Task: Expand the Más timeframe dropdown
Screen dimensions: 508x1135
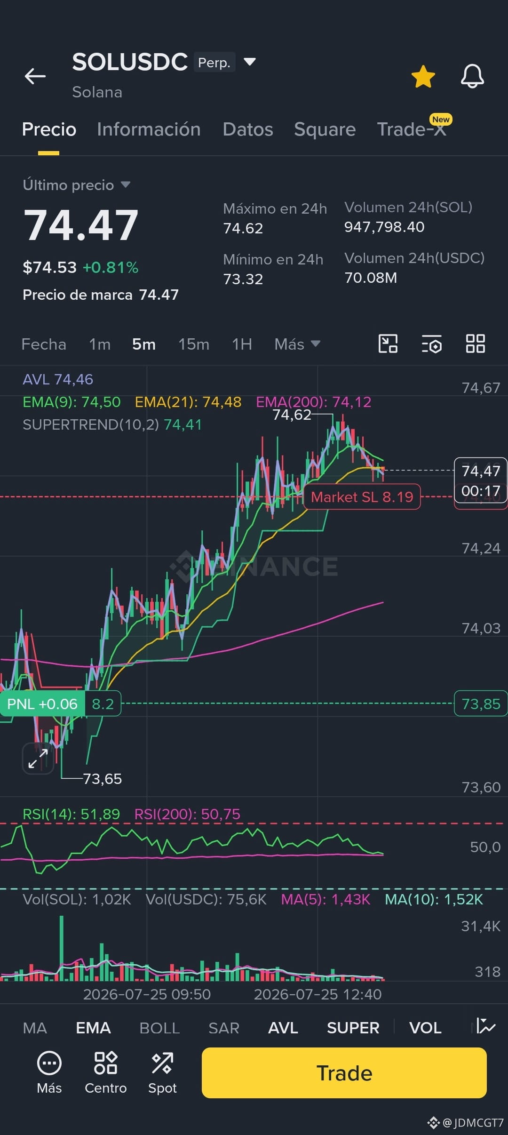Action: 297,344
